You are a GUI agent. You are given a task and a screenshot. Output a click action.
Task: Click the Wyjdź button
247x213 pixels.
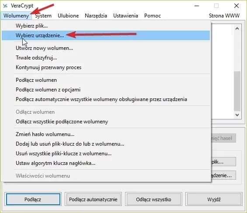(x=214, y=199)
